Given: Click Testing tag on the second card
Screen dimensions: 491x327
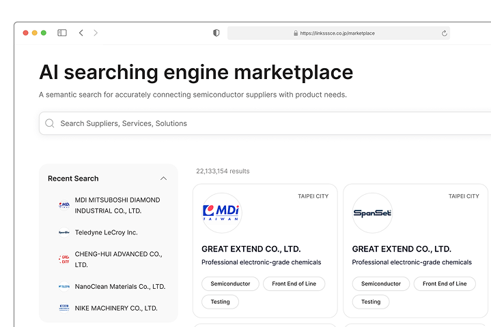Looking at the screenshot, I should [x=371, y=301].
